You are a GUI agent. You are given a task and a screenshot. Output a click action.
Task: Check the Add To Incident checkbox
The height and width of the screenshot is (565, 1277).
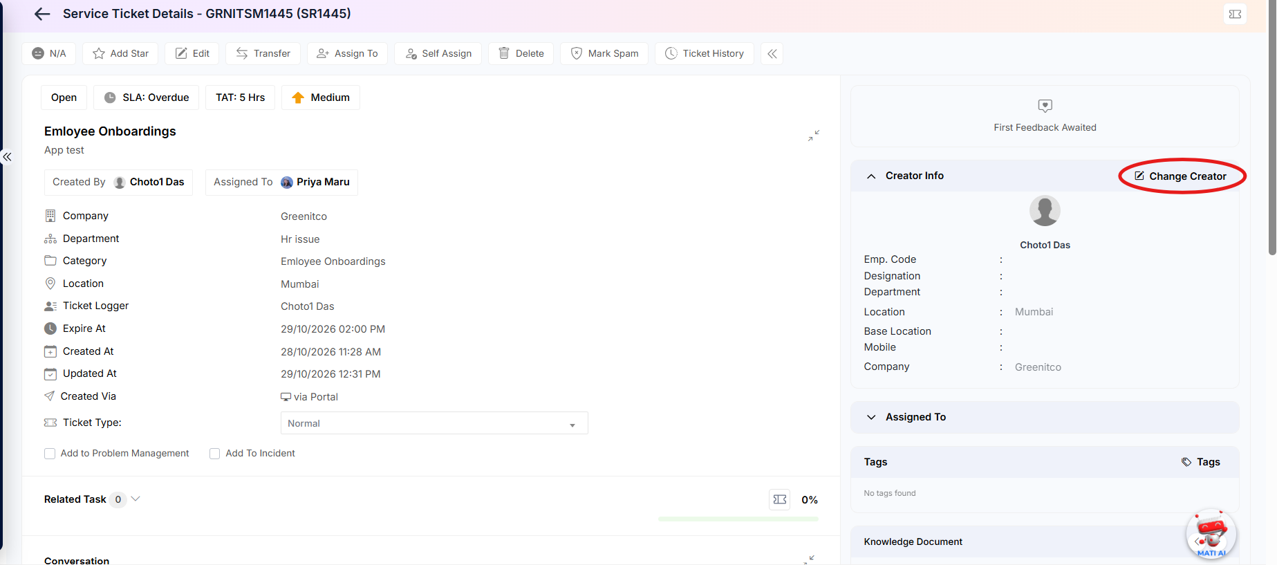point(215,454)
